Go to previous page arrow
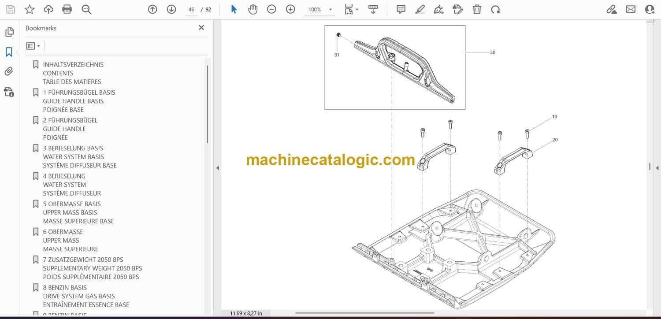661x319 pixels. (x=152, y=9)
